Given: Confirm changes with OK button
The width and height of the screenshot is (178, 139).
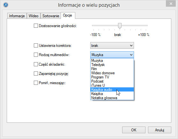Looking at the screenshot, I should (134, 130).
